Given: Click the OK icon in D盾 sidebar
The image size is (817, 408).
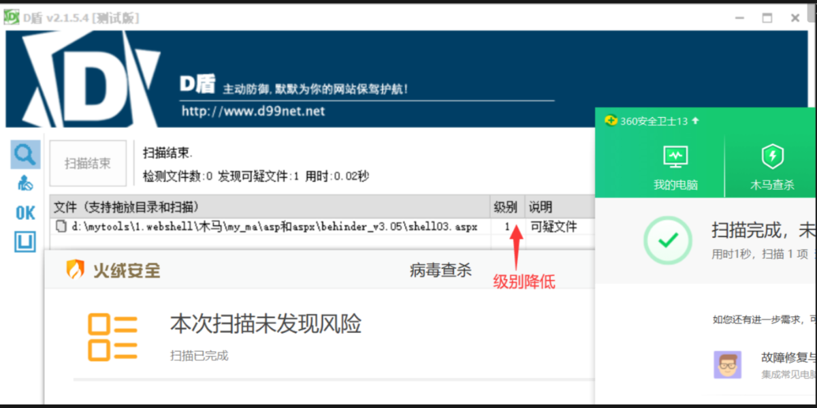Looking at the screenshot, I should tap(25, 213).
